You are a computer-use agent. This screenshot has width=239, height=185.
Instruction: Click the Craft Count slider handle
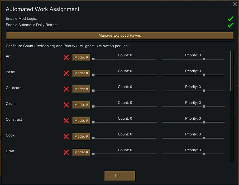[x=93, y=154]
